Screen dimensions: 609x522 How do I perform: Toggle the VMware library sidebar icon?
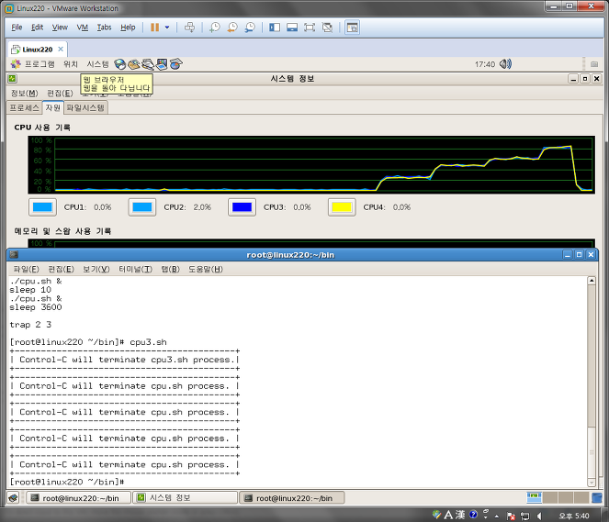[x=275, y=28]
